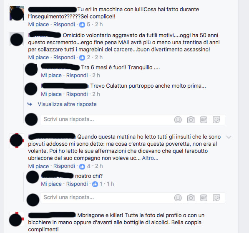Open profile picture of 'Mbriagone e killer' commenter

pyautogui.click(x=17, y=219)
